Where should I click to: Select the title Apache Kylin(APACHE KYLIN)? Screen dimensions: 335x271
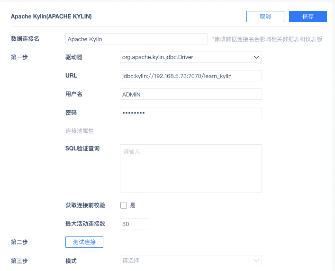coord(51,17)
